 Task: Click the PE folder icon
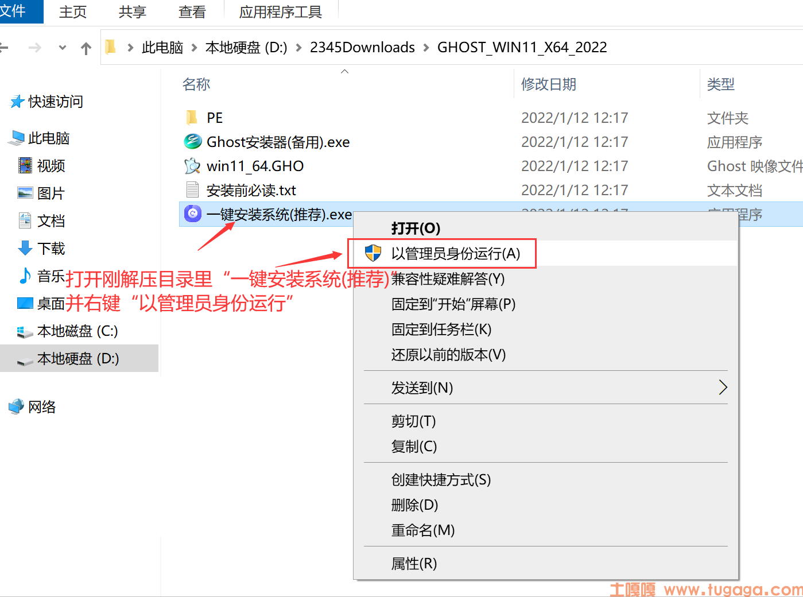click(192, 118)
